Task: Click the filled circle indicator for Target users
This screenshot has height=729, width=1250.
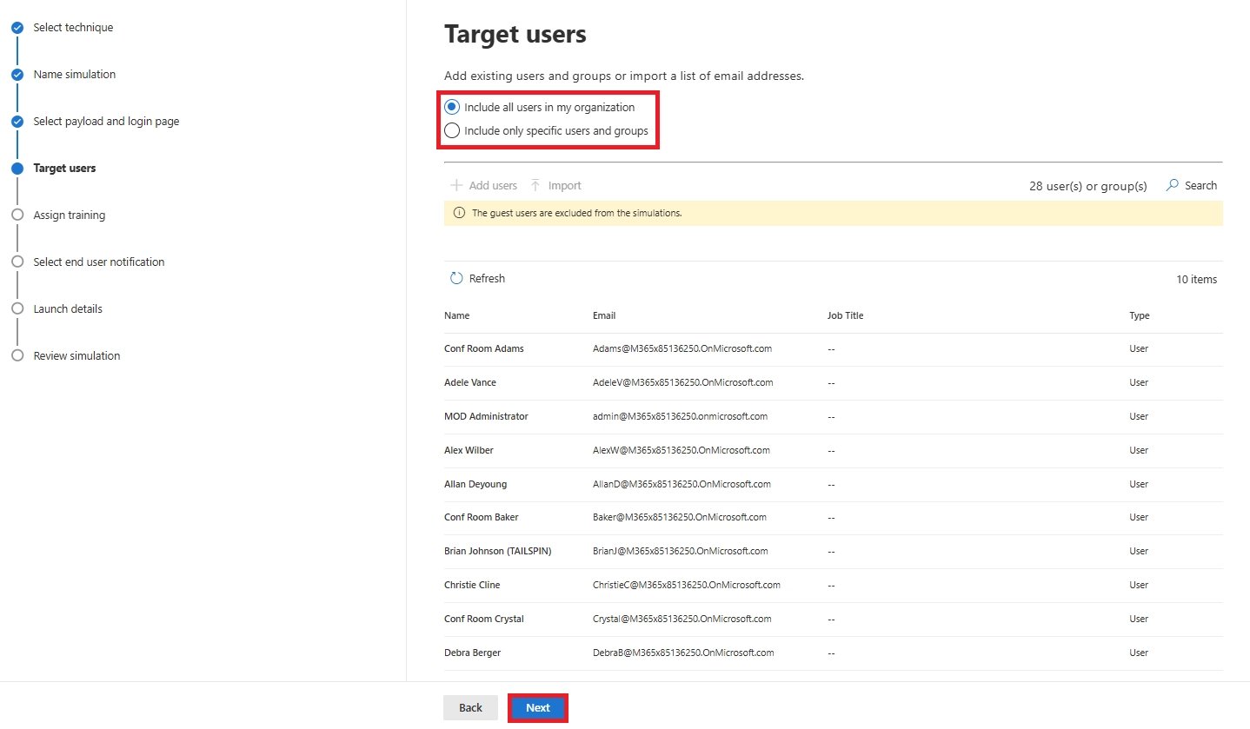Action: [x=17, y=168]
